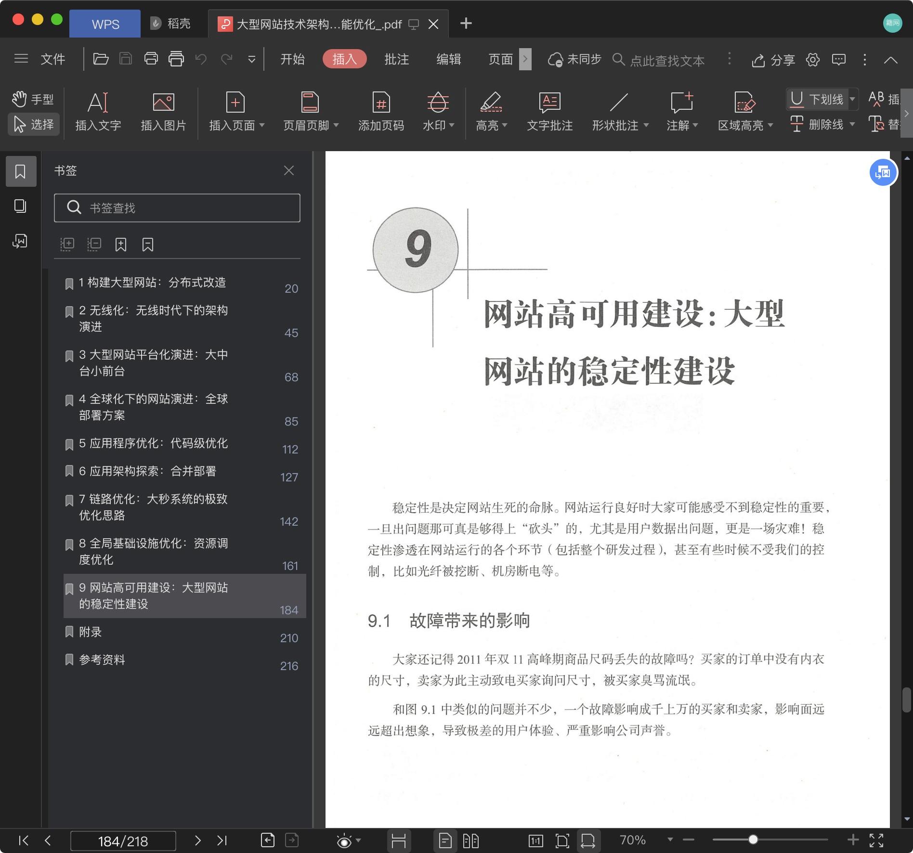This screenshot has width=913, height=853.
Task: Close the 书签 bookmarks panel
Action: [288, 170]
